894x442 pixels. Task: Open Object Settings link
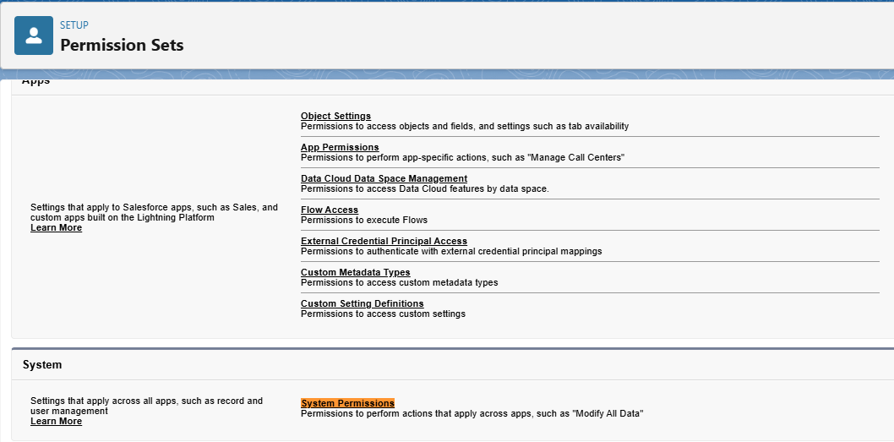point(335,117)
